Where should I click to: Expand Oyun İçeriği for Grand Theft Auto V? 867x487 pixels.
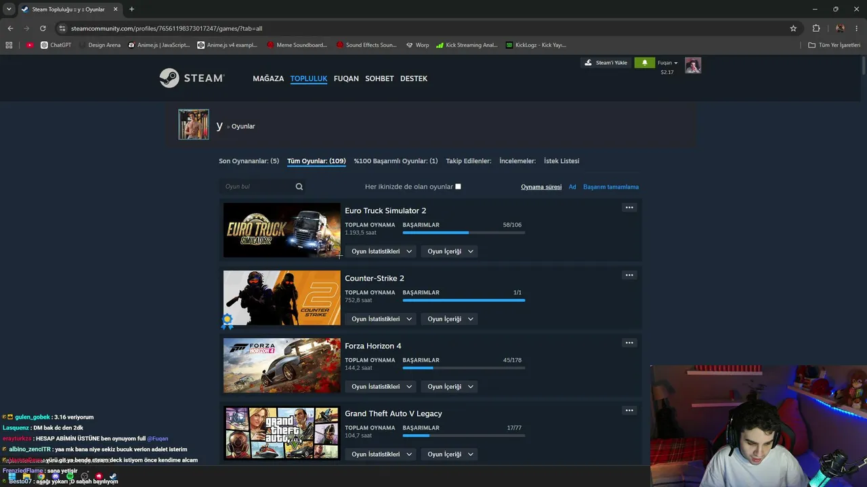(x=450, y=455)
